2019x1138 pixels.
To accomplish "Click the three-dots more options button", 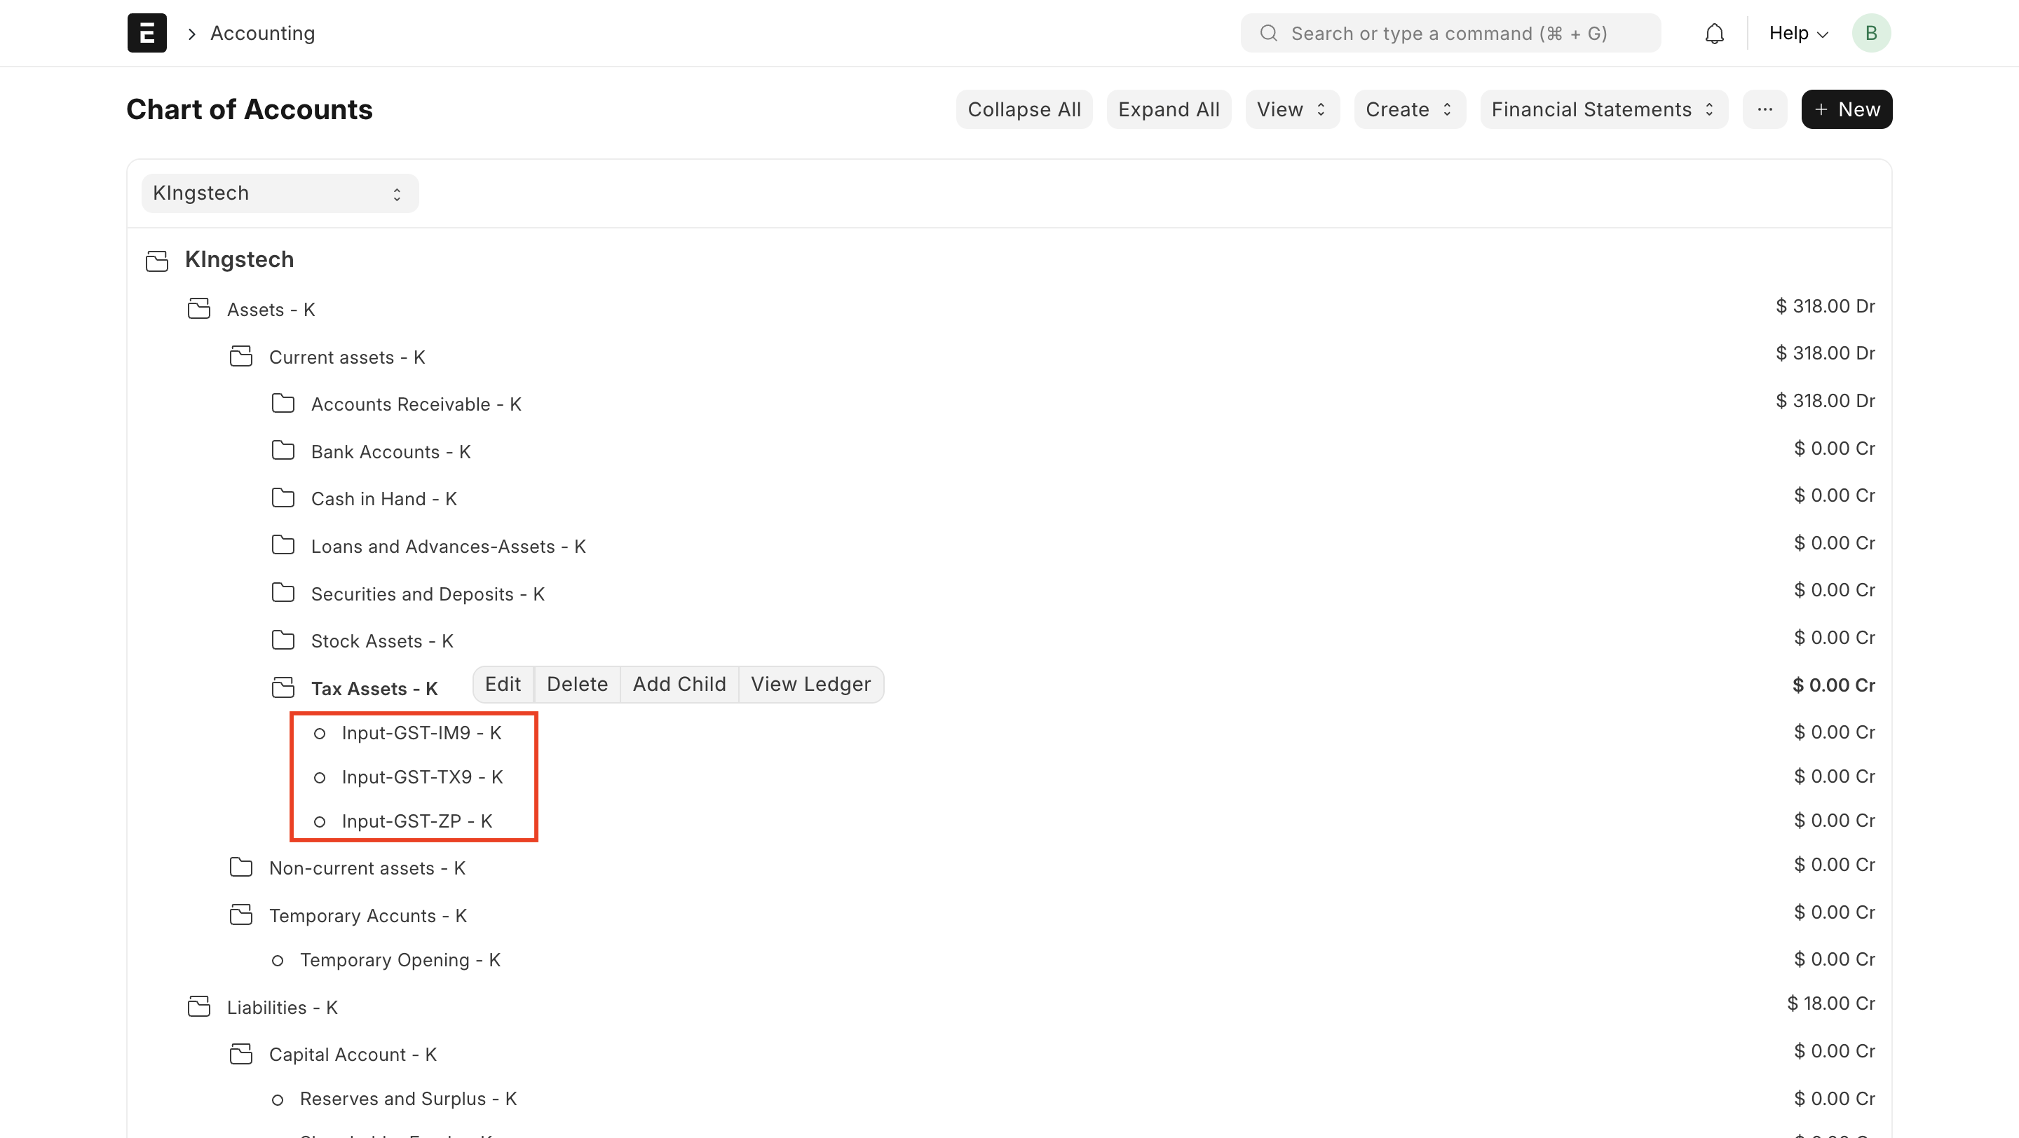I will 1765,109.
